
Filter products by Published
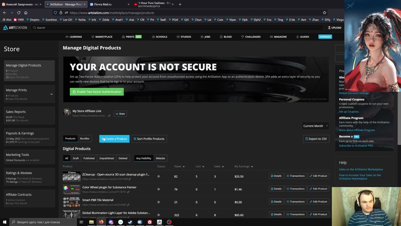coord(89,158)
